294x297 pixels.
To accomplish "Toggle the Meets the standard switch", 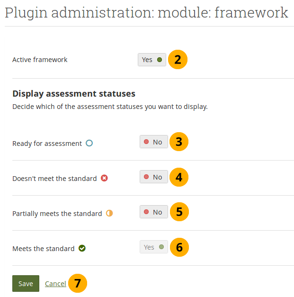I will click(153, 247).
